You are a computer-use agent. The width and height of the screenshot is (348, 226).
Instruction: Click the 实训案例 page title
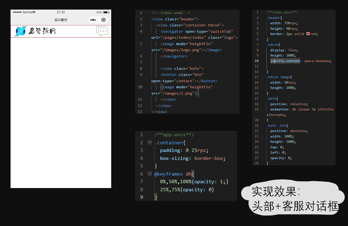pos(61,20)
